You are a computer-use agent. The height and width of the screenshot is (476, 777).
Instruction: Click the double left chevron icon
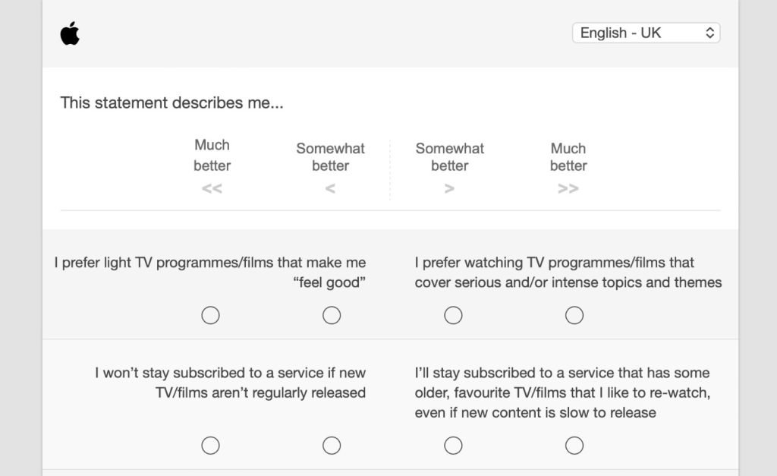pyautogui.click(x=212, y=189)
